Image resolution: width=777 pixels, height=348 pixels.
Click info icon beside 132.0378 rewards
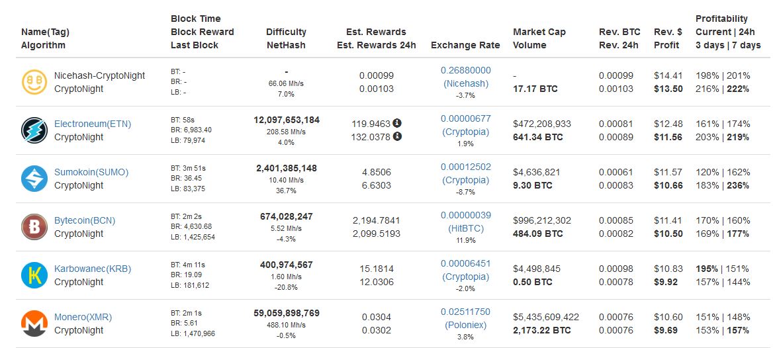[x=397, y=137]
